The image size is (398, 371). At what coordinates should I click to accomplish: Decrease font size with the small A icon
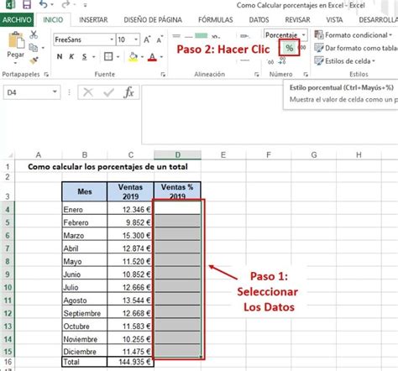coord(160,39)
